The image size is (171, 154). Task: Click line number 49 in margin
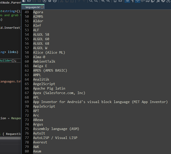click(27, 12)
